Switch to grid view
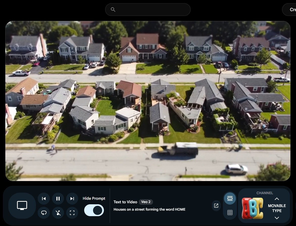296x226 pixels. coord(230,213)
